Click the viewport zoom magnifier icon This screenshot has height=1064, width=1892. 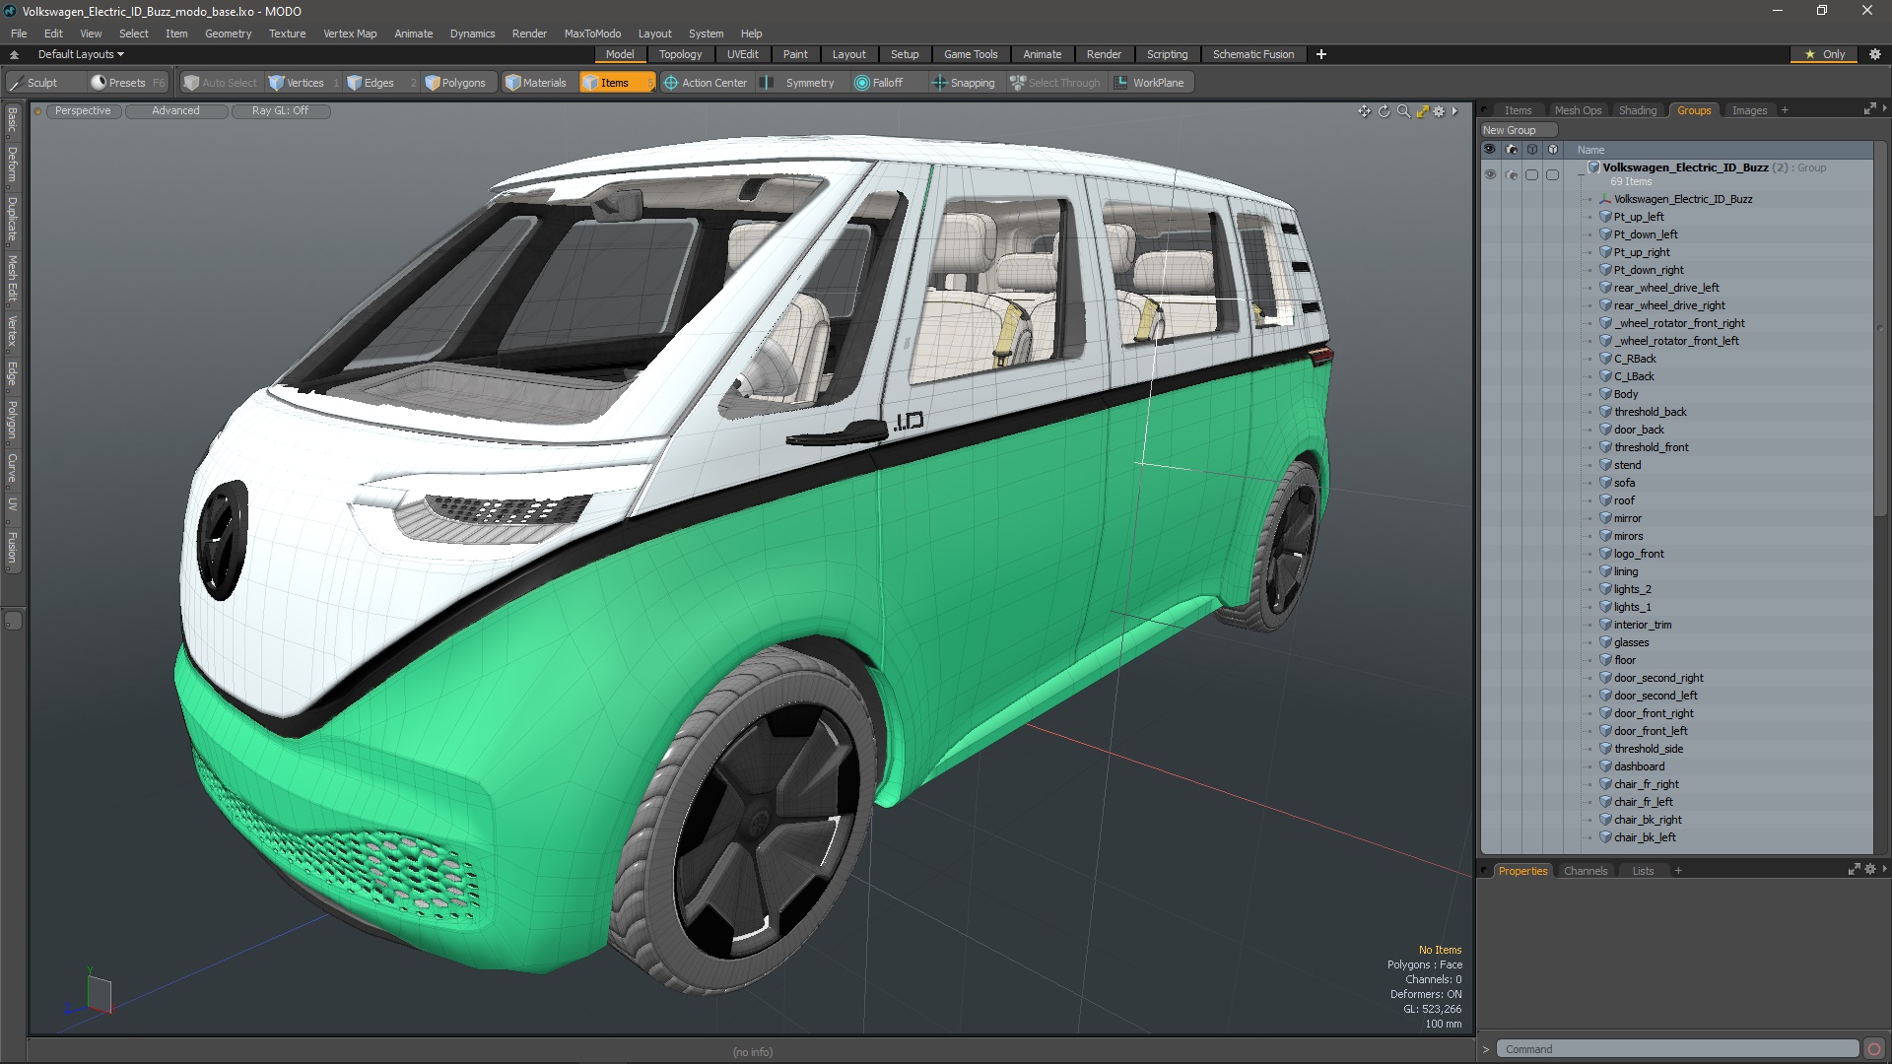pos(1403,111)
